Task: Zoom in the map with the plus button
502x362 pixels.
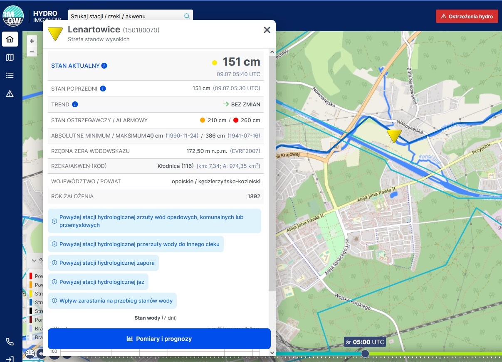Action: click(32, 41)
